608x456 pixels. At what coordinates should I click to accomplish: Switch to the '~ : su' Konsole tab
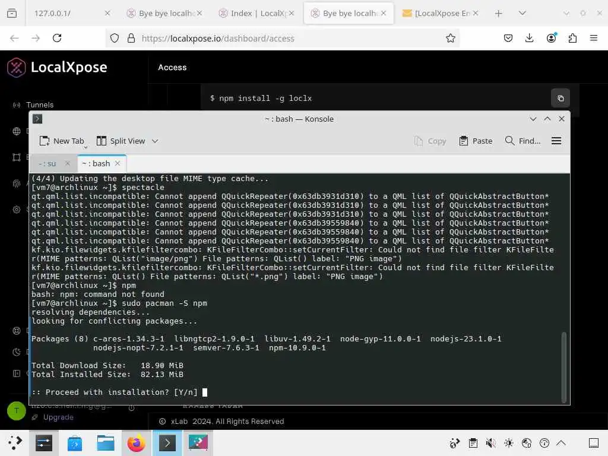click(47, 164)
